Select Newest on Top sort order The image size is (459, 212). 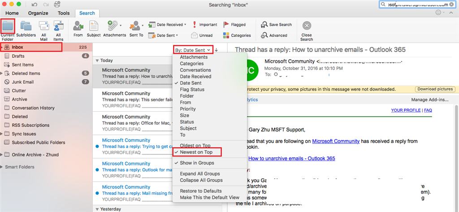[196, 152]
